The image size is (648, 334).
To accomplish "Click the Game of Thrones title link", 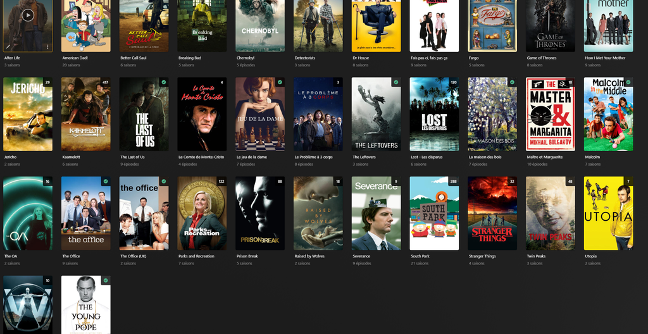I will (542, 58).
